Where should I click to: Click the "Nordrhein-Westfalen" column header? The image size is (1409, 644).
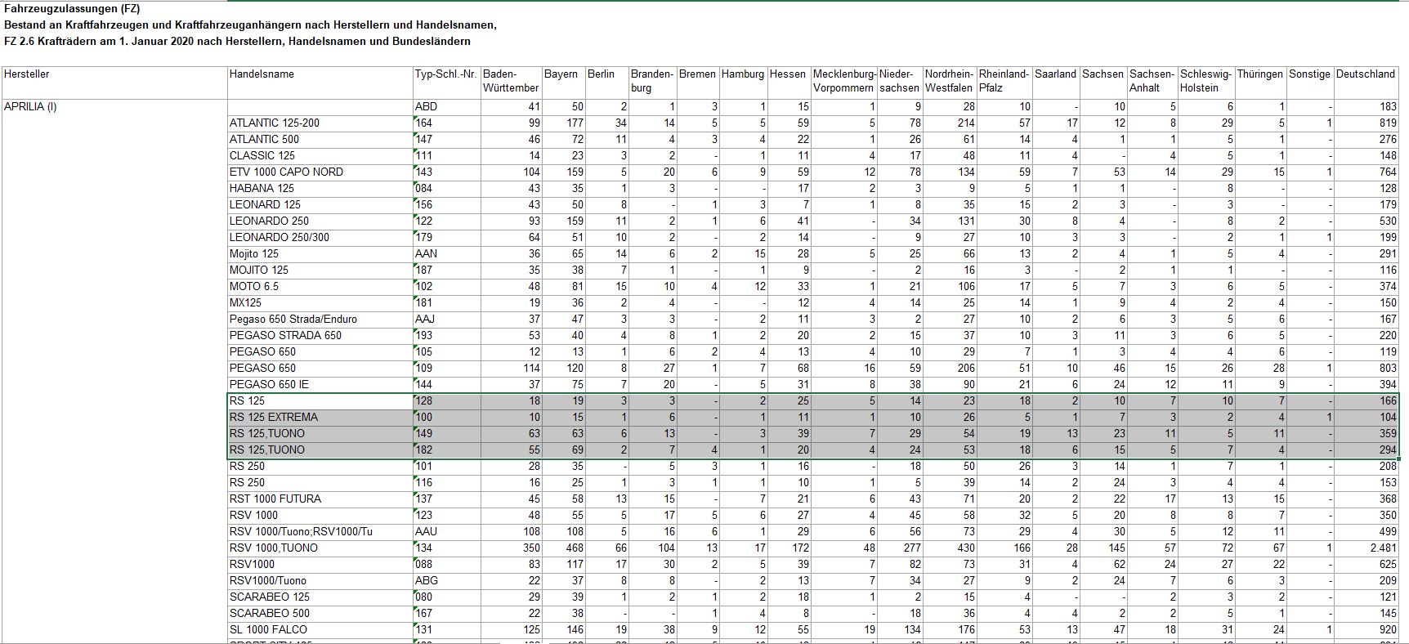tap(949, 81)
